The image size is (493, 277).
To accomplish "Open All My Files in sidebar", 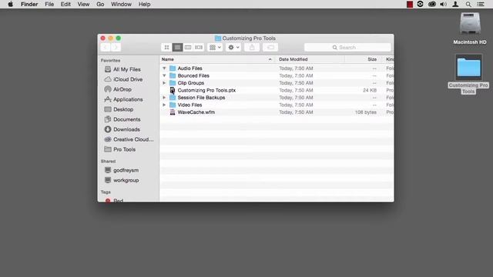I will pos(126,69).
